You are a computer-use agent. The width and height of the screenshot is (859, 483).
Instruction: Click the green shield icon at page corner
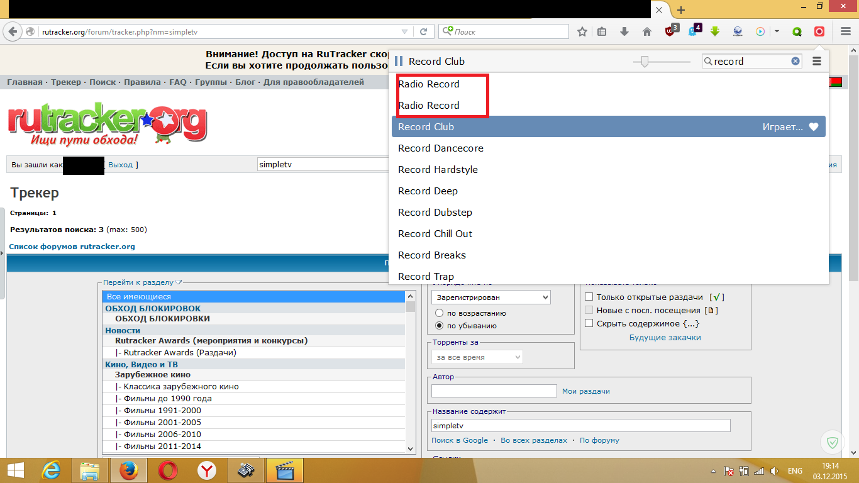point(833,443)
